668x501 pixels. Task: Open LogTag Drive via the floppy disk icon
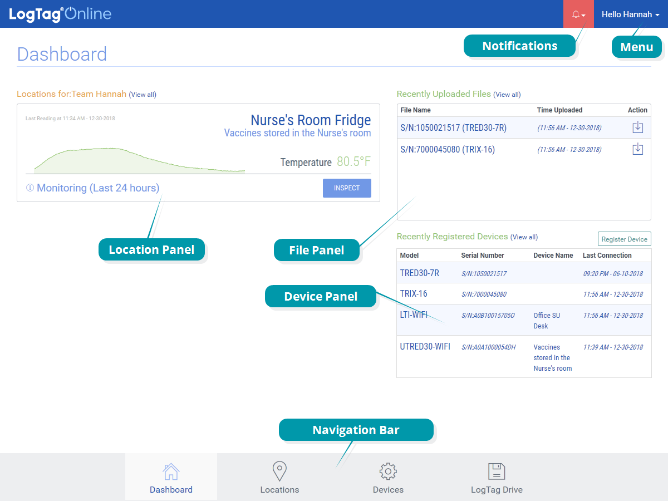pyautogui.click(x=497, y=471)
